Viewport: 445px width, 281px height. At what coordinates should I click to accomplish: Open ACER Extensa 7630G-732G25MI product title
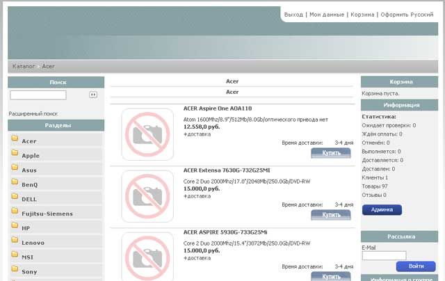(x=227, y=170)
